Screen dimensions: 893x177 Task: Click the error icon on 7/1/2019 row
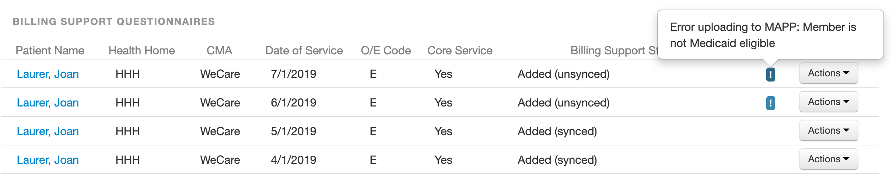[x=770, y=74]
